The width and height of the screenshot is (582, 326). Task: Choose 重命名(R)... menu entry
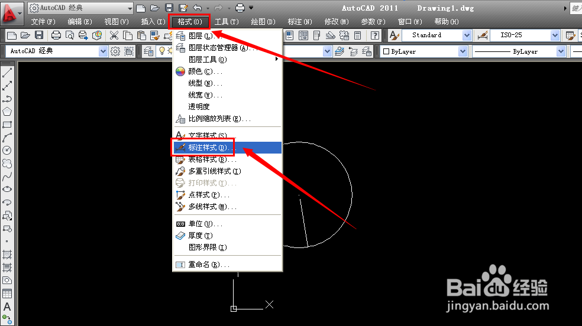[x=228, y=265]
